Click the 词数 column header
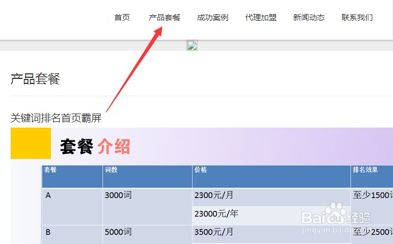393x244 pixels. [147, 176]
